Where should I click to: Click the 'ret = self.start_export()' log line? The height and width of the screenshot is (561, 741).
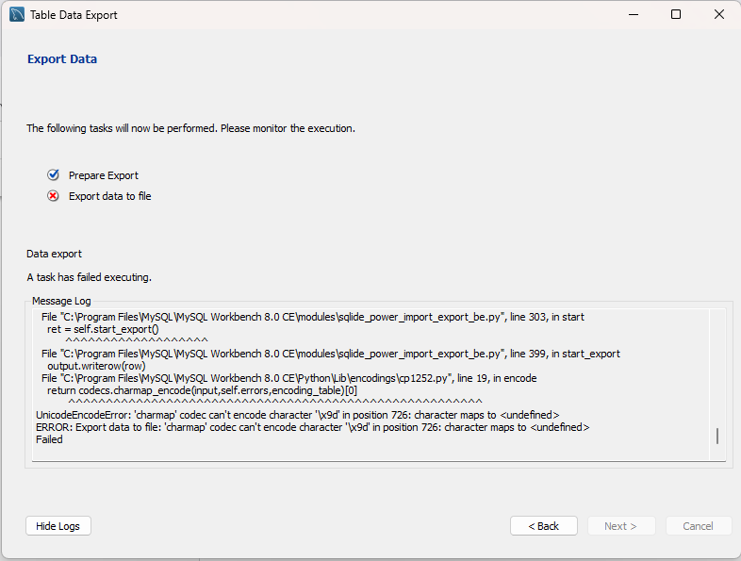pos(103,329)
